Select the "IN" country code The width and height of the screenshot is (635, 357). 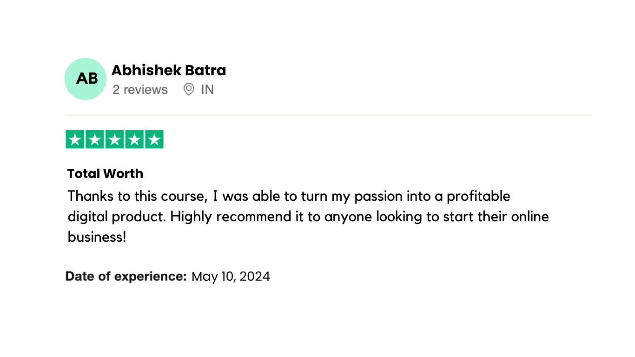207,89
